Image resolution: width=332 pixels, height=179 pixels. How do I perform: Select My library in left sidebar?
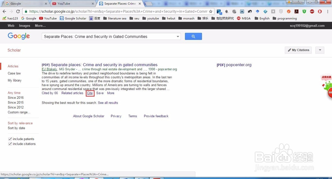tap(15, 80)
